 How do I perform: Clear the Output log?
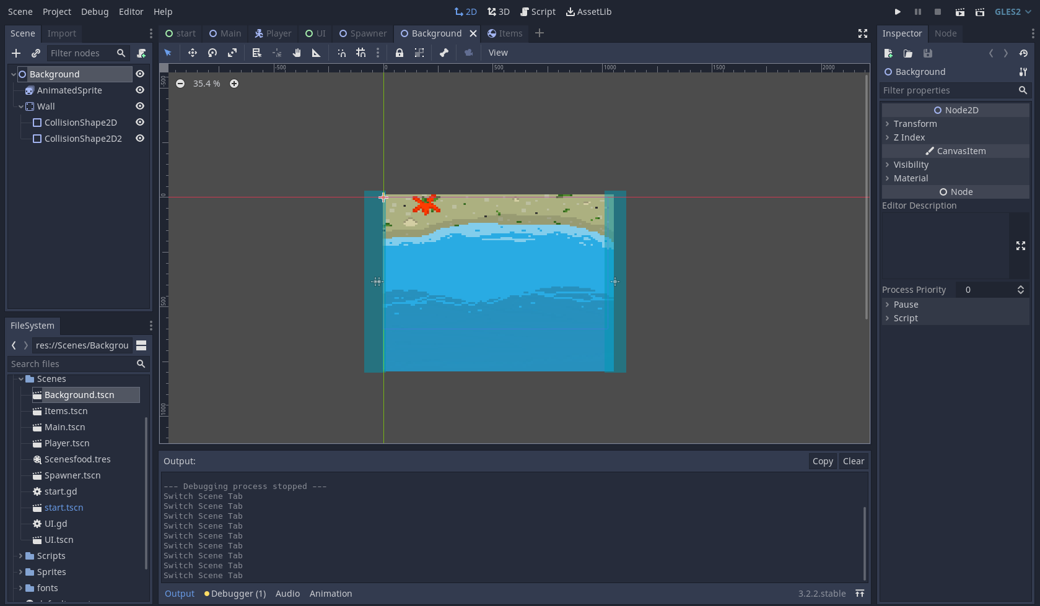tap(853, 461)
